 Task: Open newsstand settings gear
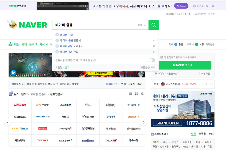pos(142,94)
